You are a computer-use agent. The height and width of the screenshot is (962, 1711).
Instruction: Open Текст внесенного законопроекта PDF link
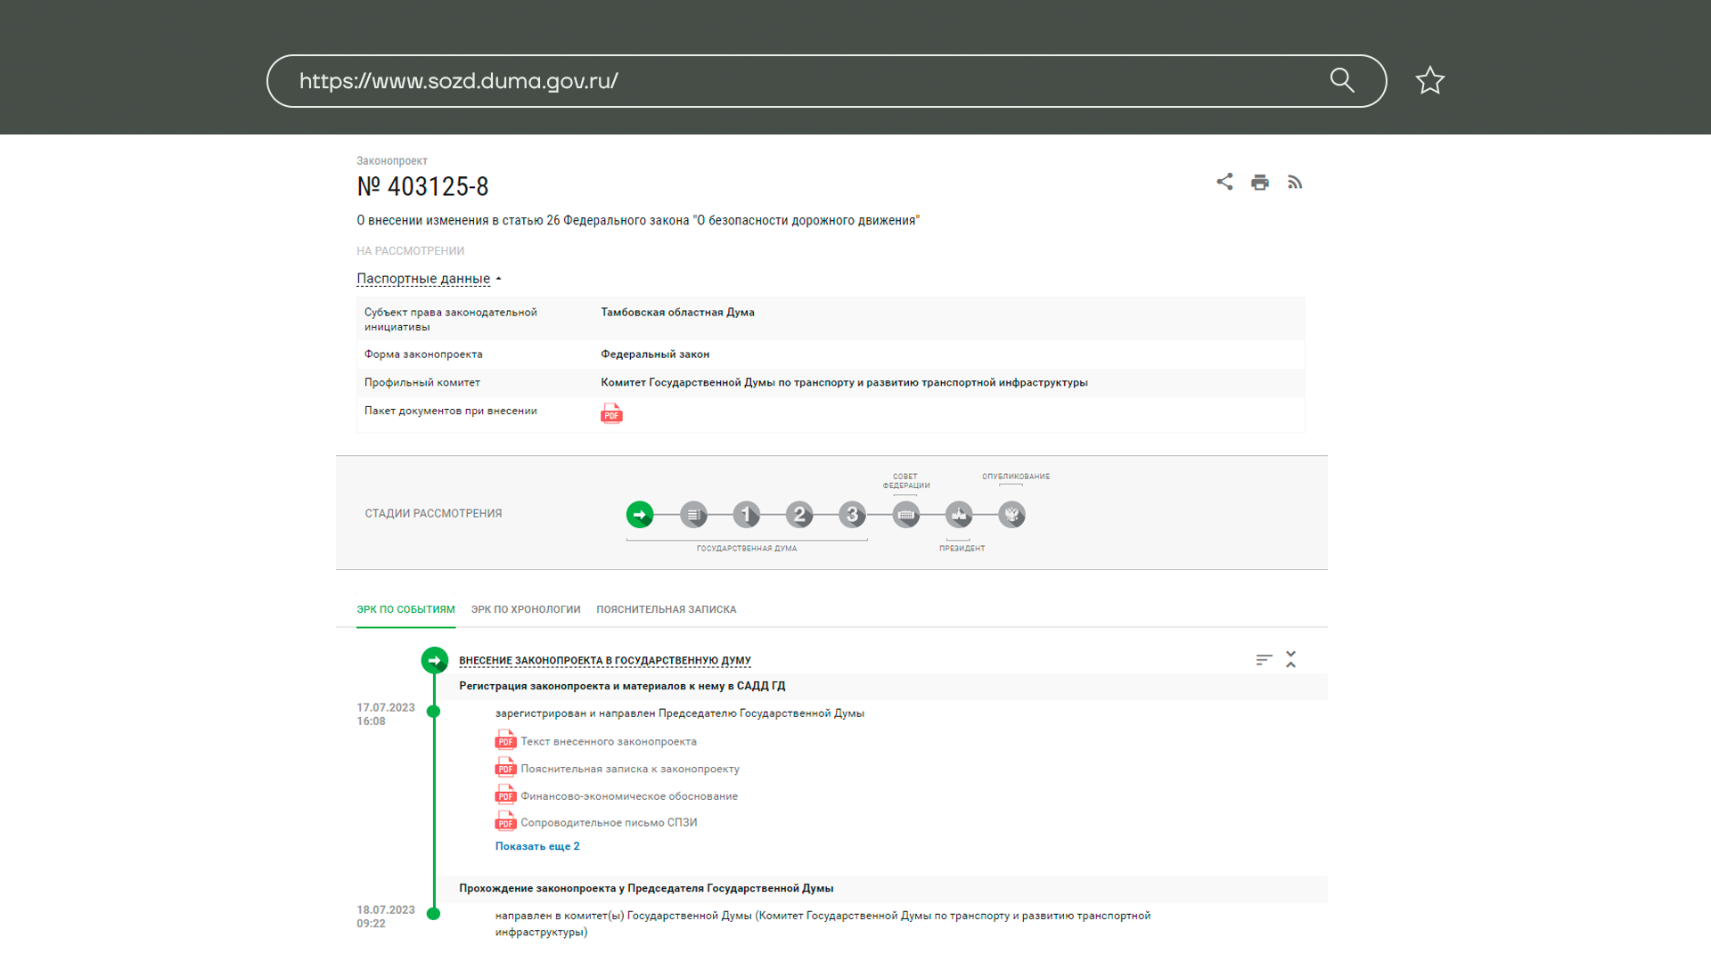[608, 741]
